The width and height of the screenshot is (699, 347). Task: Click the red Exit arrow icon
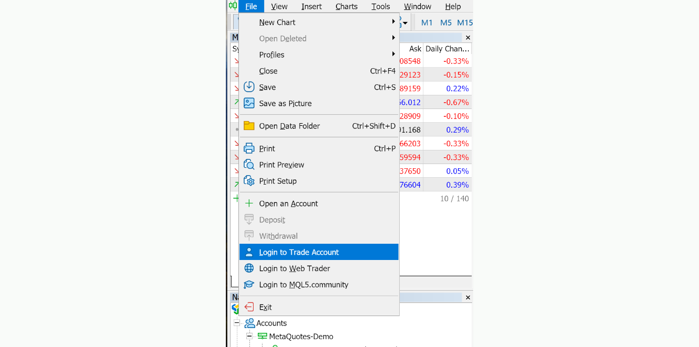coord(249,307)
